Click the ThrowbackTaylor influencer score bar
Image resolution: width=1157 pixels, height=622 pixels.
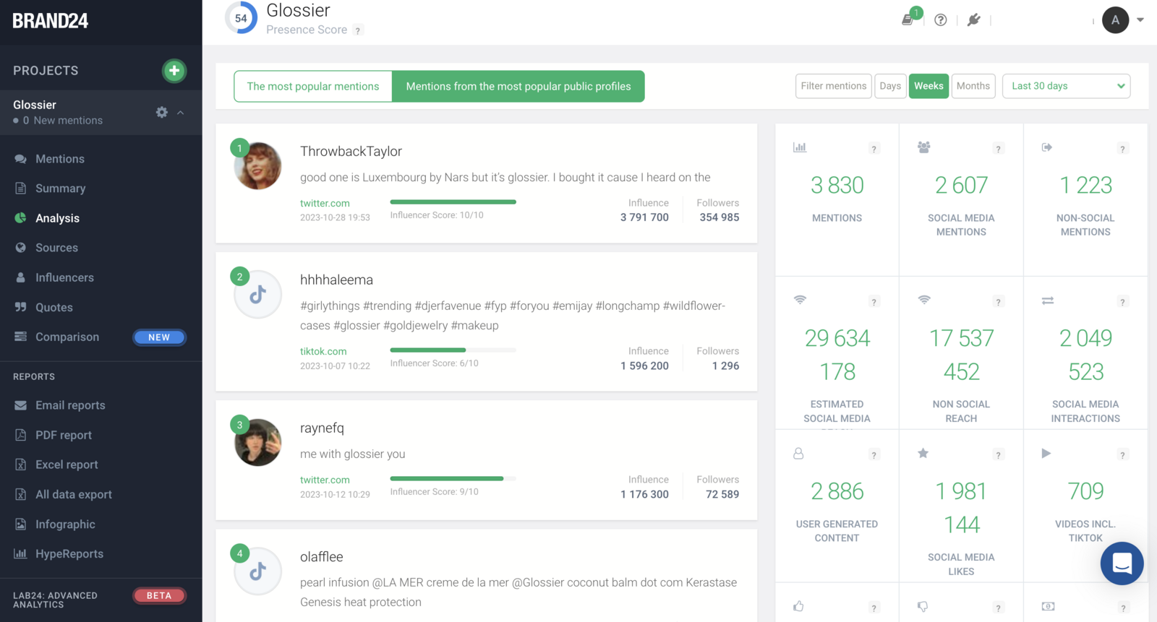453,202
